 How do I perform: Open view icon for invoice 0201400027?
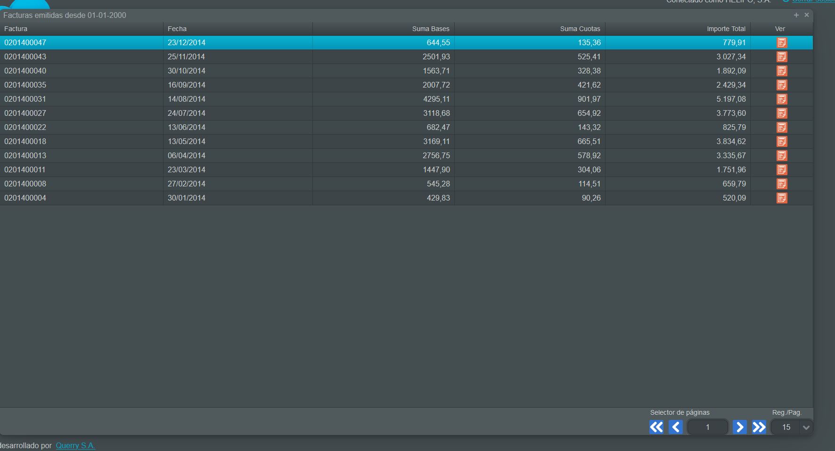781,113
